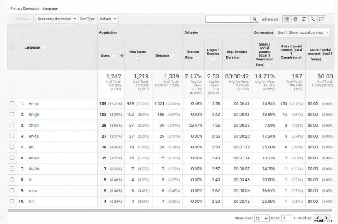Click Acquisition column group header
The image size is (338, 224).
(x=108, y=32)
